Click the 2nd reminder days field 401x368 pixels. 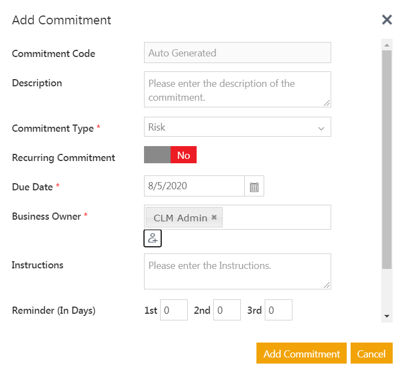pyautogui.click(x=227, y=310)
